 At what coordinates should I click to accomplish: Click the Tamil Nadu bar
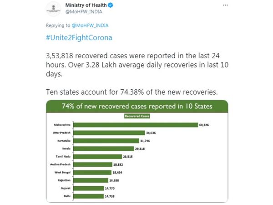[x=97, y=157]
